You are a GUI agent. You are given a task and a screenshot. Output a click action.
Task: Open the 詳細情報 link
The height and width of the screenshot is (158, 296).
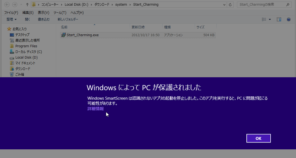pyautogui.click(x=95, y=108)
